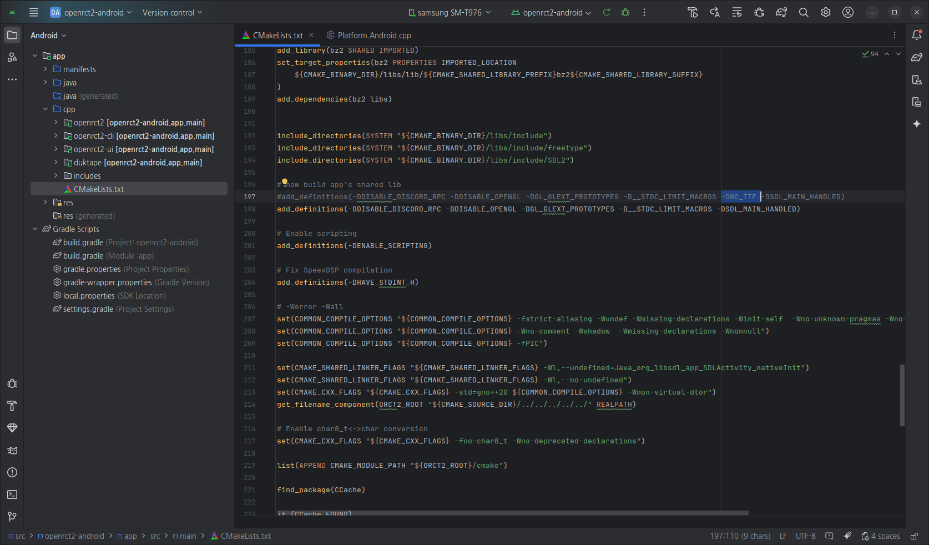This screenshot has height=545, width=929.
Task: Open Notifications bell panel
Action: tap(917, 35)
